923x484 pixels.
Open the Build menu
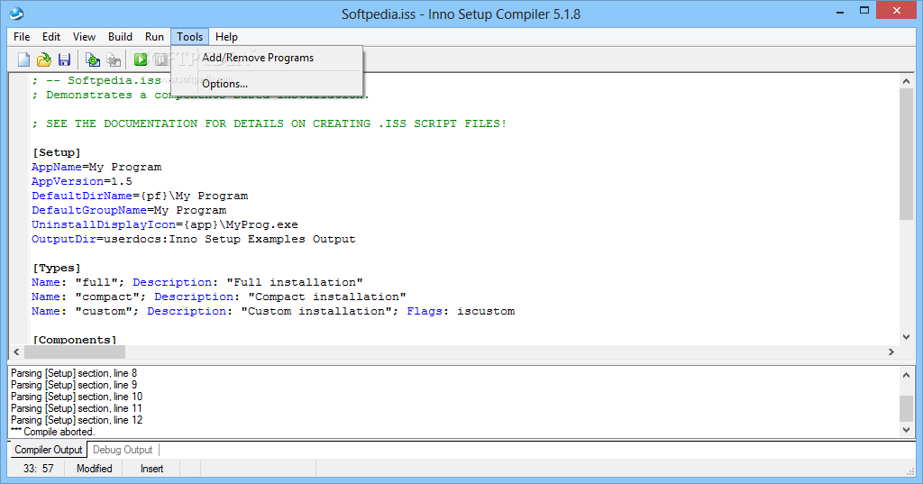pyautogui.click(x=120, y=37)
